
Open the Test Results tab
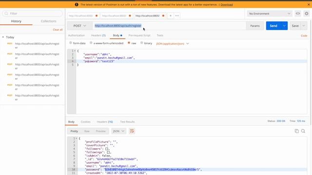click(x=127, y=122)
